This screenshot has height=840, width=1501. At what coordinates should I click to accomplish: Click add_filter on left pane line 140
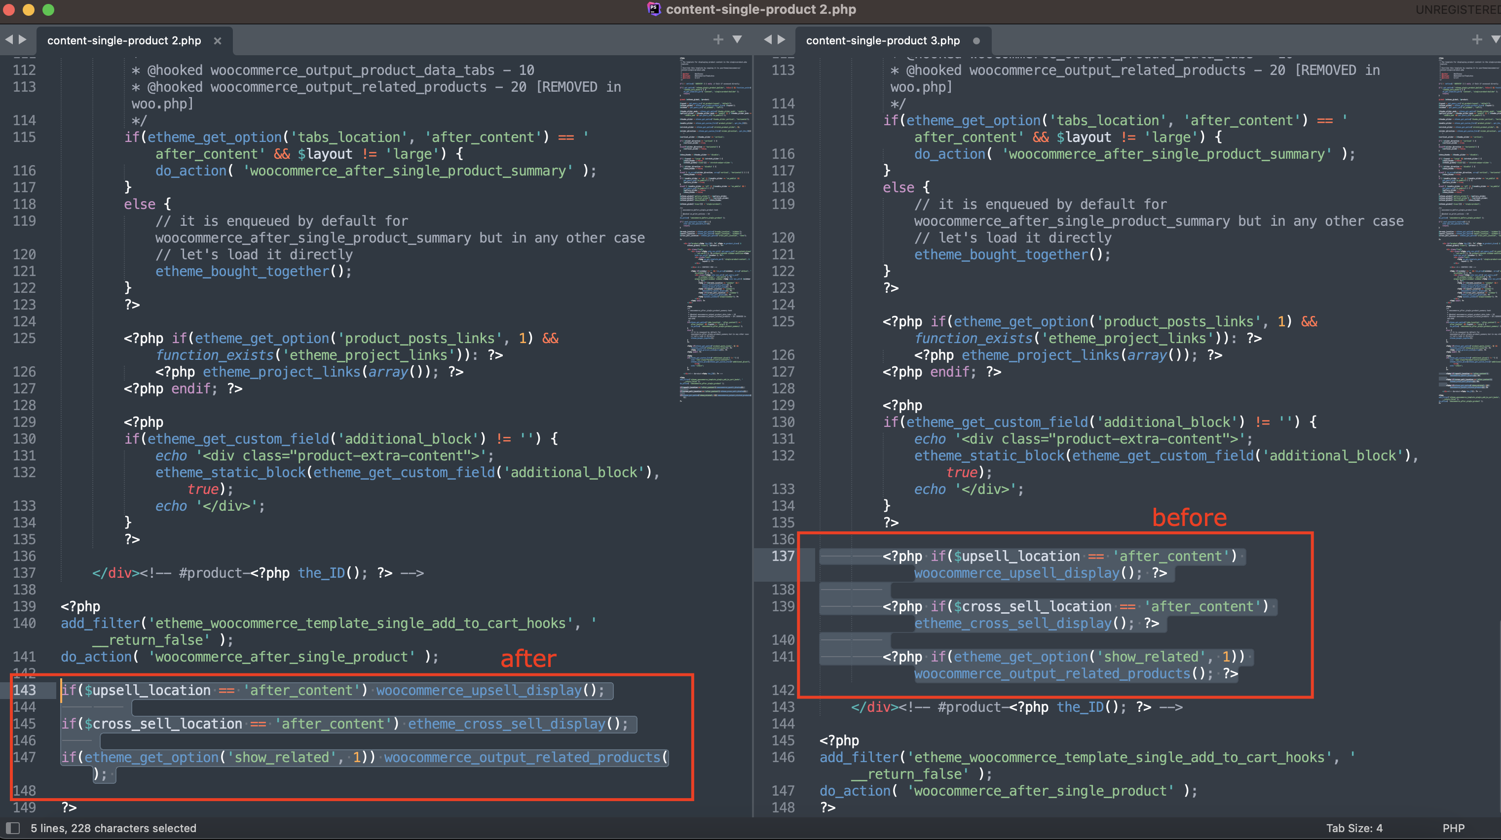point(100,624)
